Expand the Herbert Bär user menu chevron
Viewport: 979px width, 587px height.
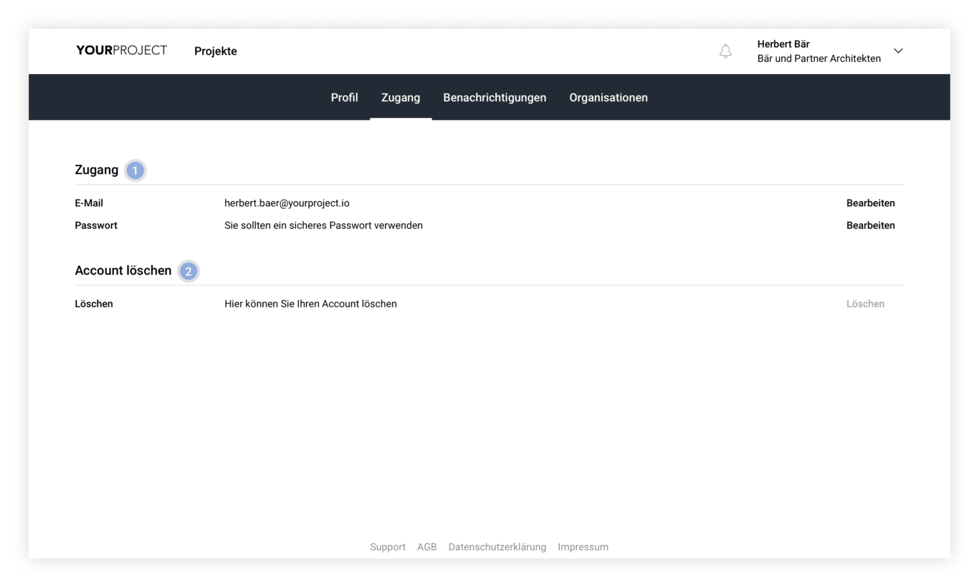(898, 51)
